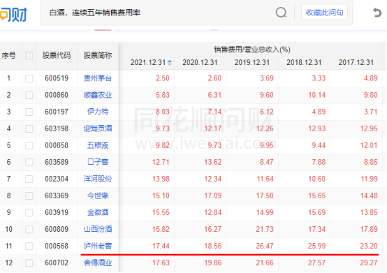Click the 销售费用/营业总收入(%) header
Image resolution: width=387 pixels, height=273 pixels.
click(252, 50)
